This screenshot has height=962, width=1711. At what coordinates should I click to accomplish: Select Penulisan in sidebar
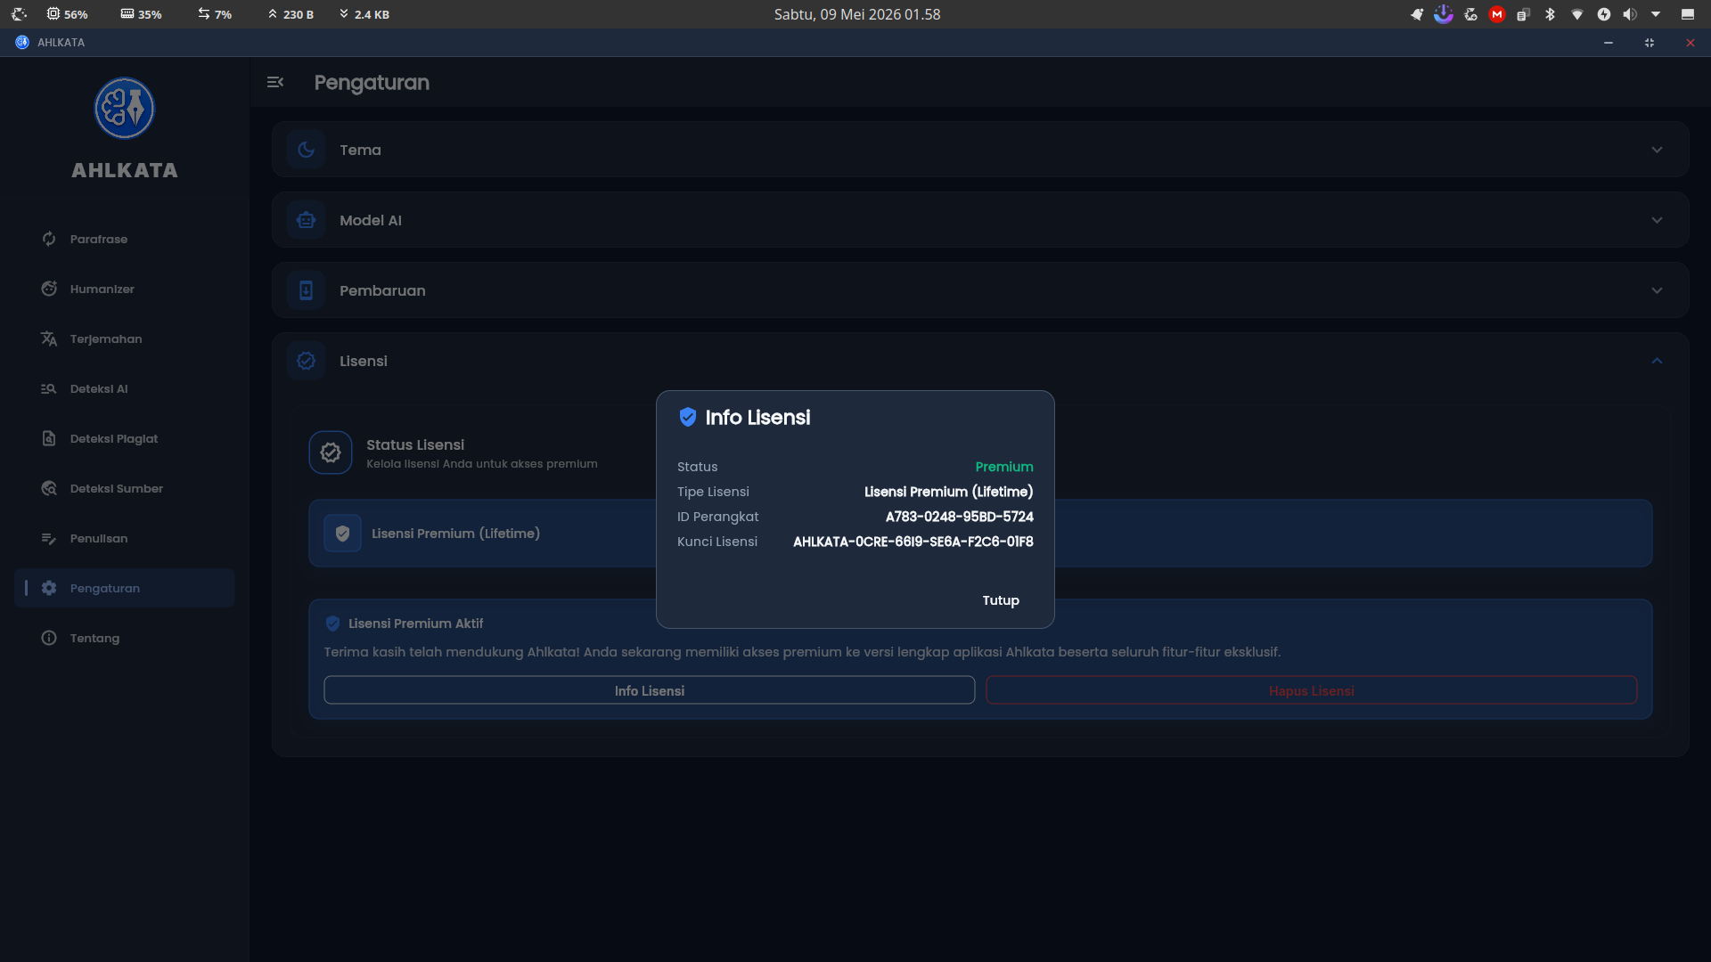coord(125,538)
